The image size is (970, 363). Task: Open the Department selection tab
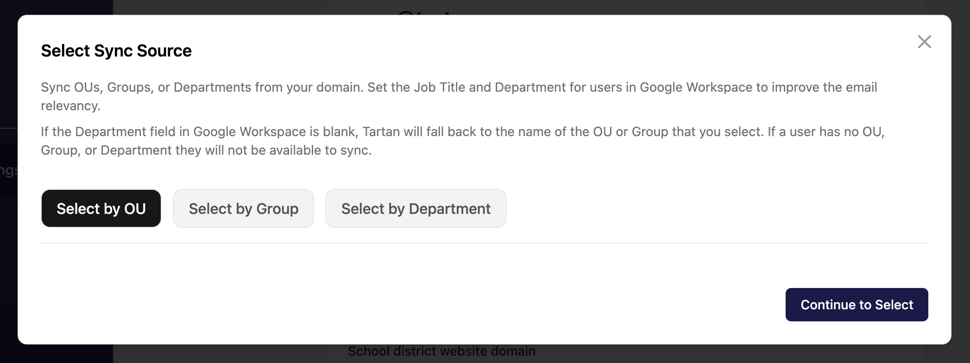pos(416,208)
